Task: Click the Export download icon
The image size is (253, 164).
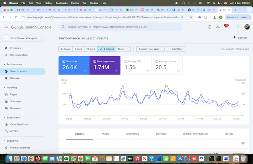Action: (234, 38)
